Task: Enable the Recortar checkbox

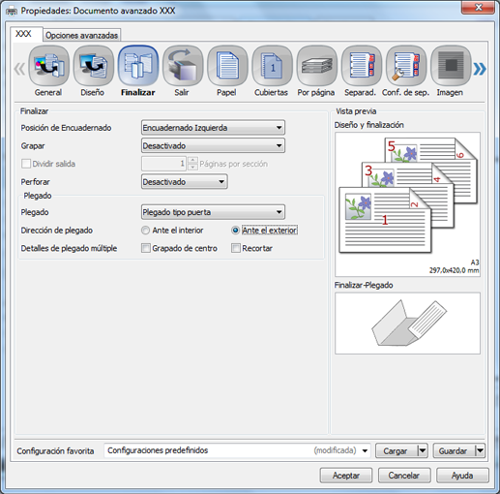Action: click(x=236, y=248)
